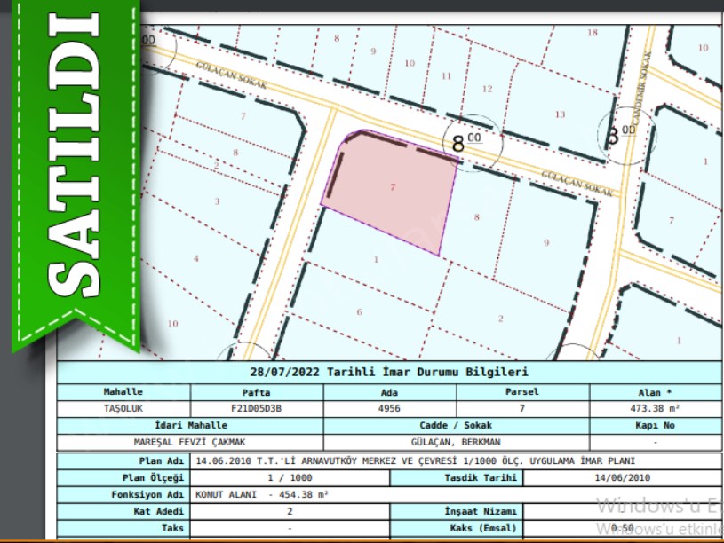The image size is (724, 543).
Task: Click the Tasdik Tarihi date 14/06/2010
Action: click(x=620, y=478)
